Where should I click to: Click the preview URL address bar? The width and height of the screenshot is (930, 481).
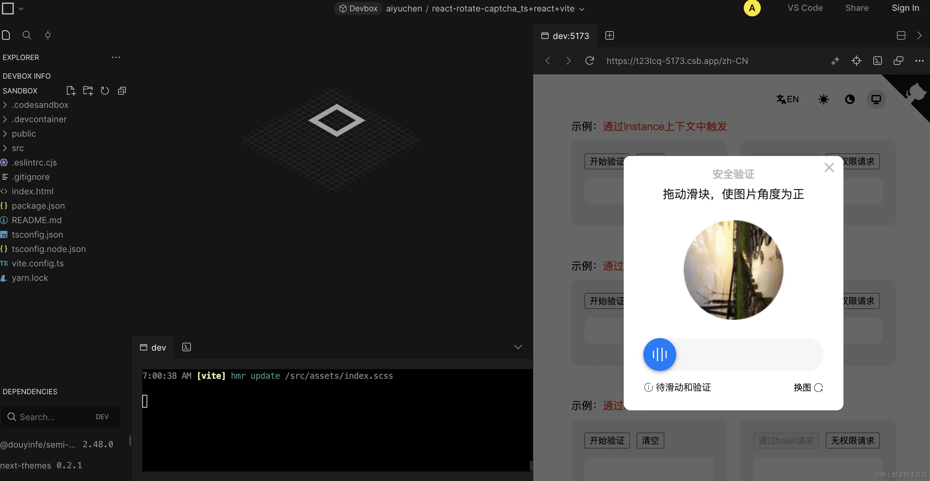point(677,61)
